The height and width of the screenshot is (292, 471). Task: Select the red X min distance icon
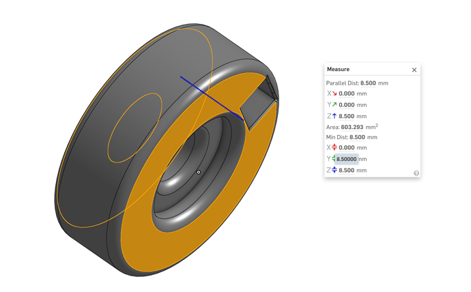pos(334,147)
